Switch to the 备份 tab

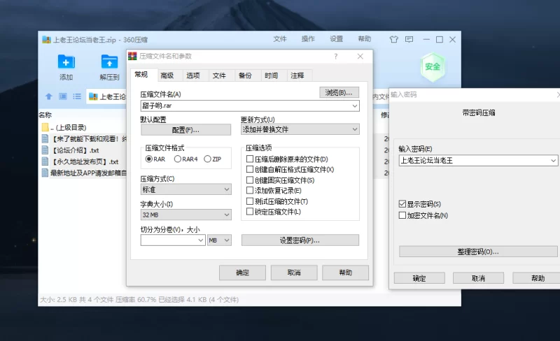pyautogui.click(x=245, y=75)
